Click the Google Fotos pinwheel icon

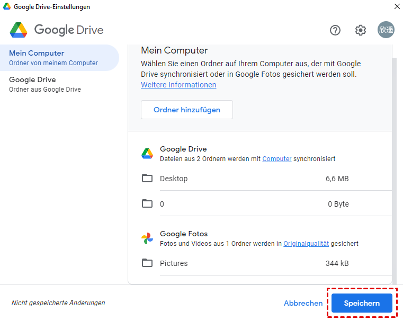click(x=147, y=238)
